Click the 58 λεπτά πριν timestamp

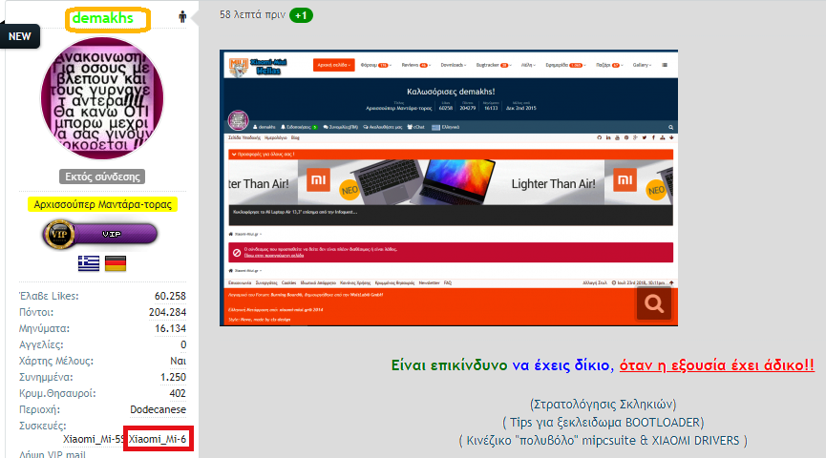pyautogui.click(x=252, y=14)
